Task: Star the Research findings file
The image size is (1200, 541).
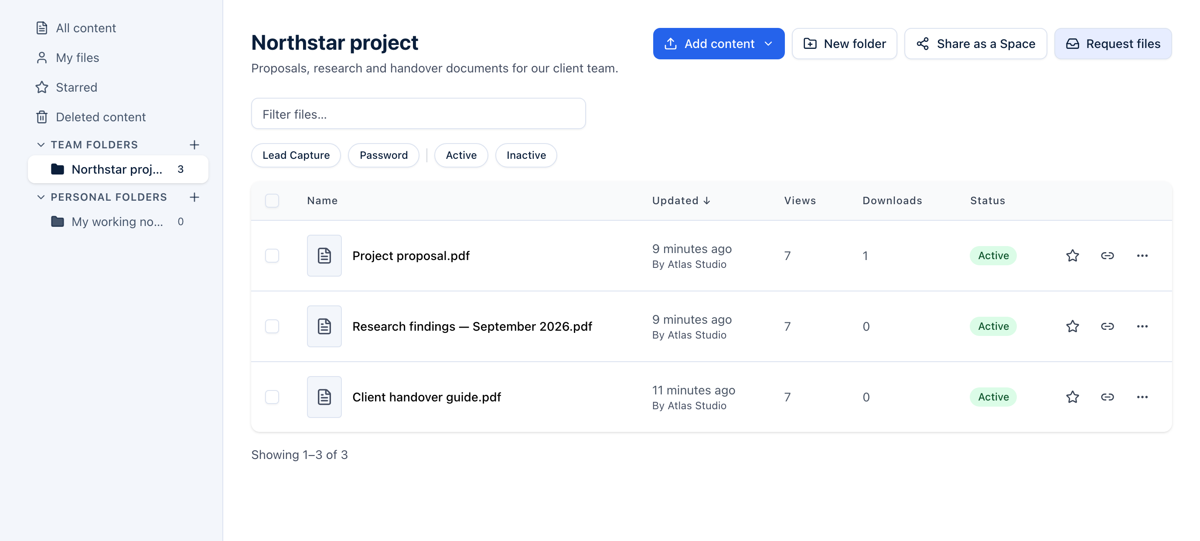Action: [1072, 326]
